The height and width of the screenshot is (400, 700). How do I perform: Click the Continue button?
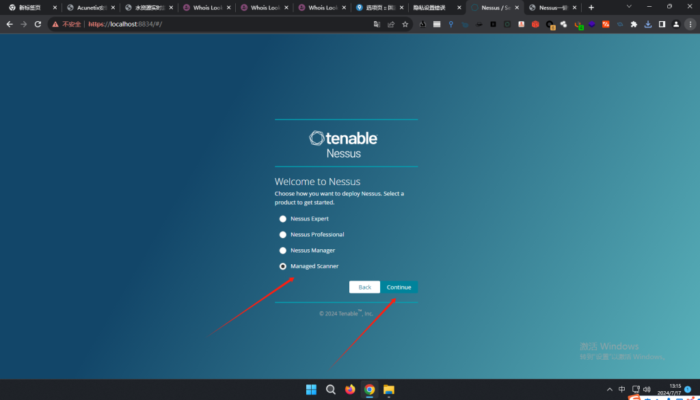coord(399,287)
